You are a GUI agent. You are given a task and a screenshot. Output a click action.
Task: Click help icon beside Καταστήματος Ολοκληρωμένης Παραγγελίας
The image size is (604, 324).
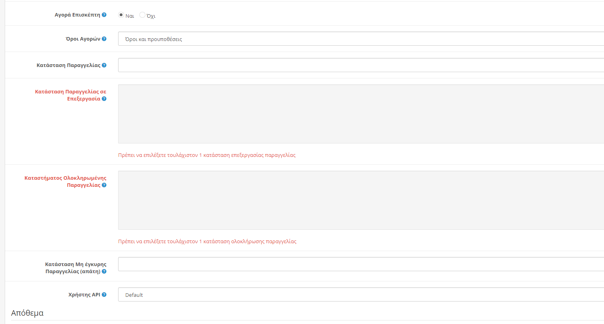pos(104,185)
